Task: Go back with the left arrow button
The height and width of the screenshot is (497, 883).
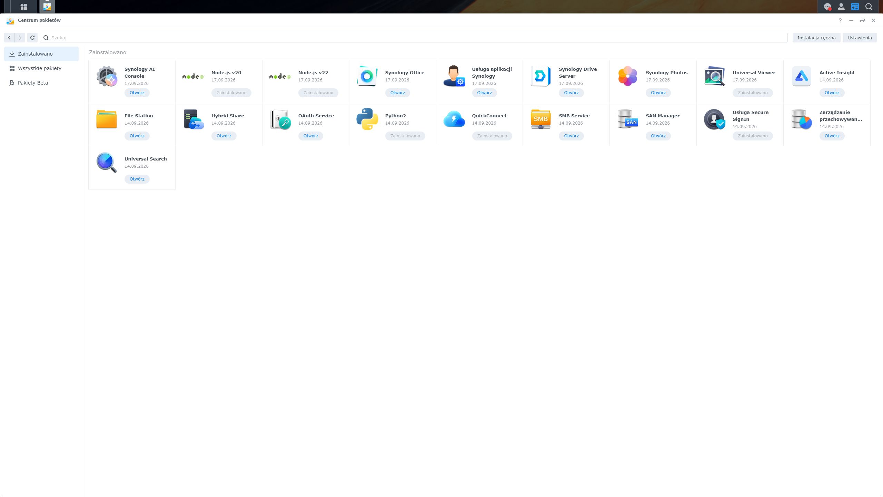Action: pos(9,38)
